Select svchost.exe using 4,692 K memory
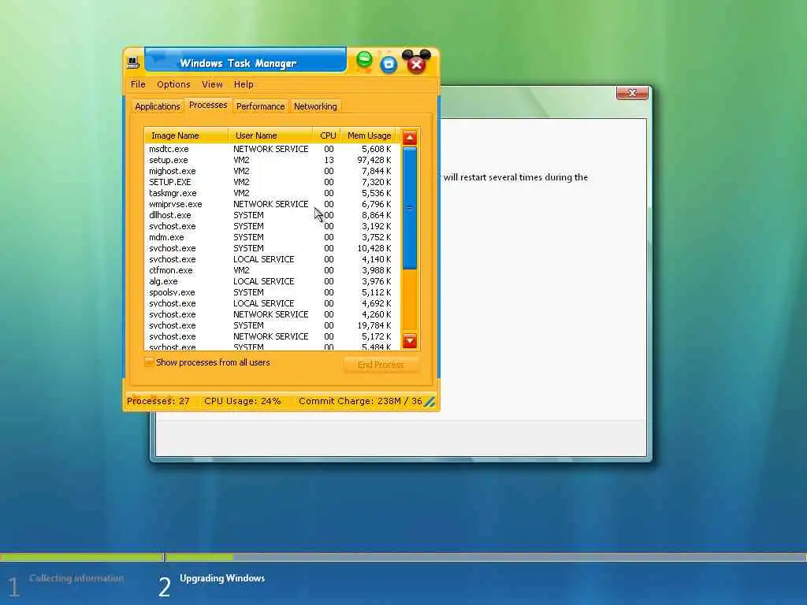 pos(272,303)
